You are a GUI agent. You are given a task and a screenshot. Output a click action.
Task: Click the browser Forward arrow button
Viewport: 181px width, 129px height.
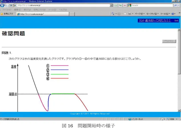7,5
